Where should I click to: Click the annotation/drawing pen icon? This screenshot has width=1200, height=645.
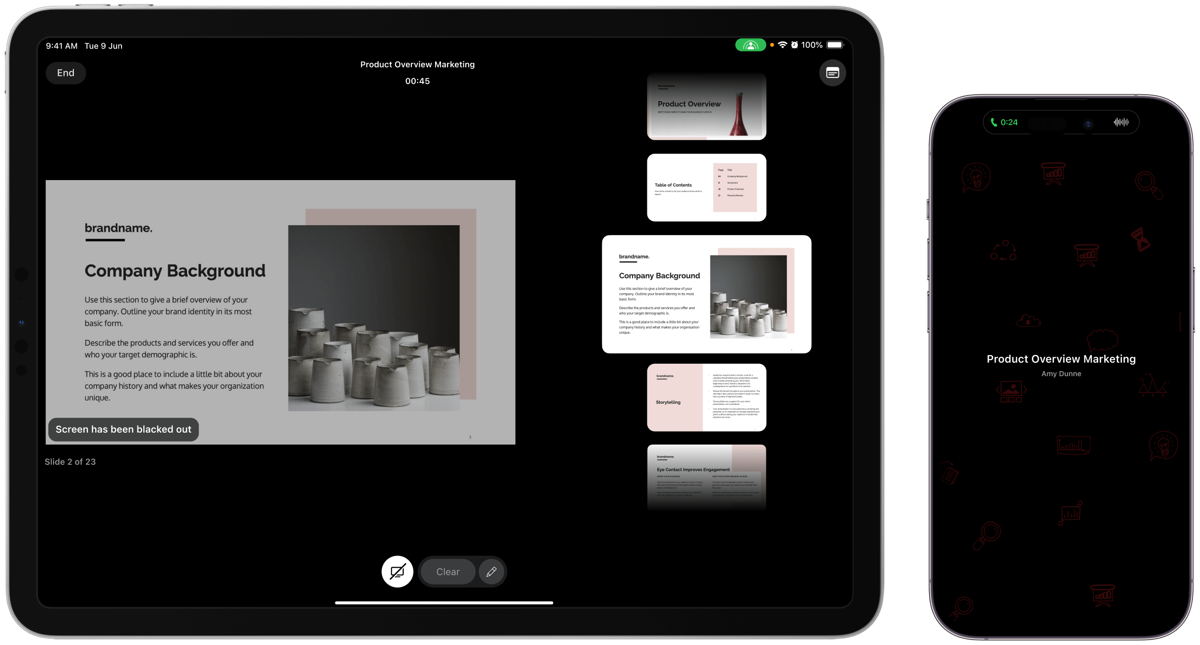(491, 571)
